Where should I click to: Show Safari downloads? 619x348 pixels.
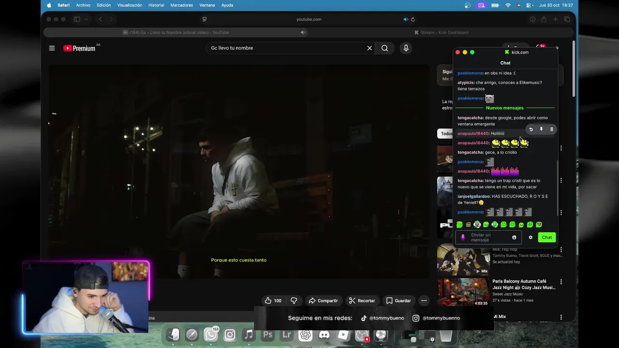pyautogui.click(x=532, y=19)
